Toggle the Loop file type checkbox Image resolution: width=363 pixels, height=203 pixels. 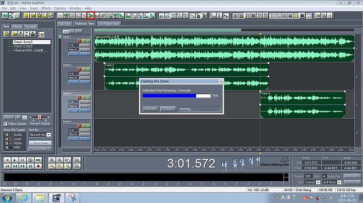click(x=7, y=139)
